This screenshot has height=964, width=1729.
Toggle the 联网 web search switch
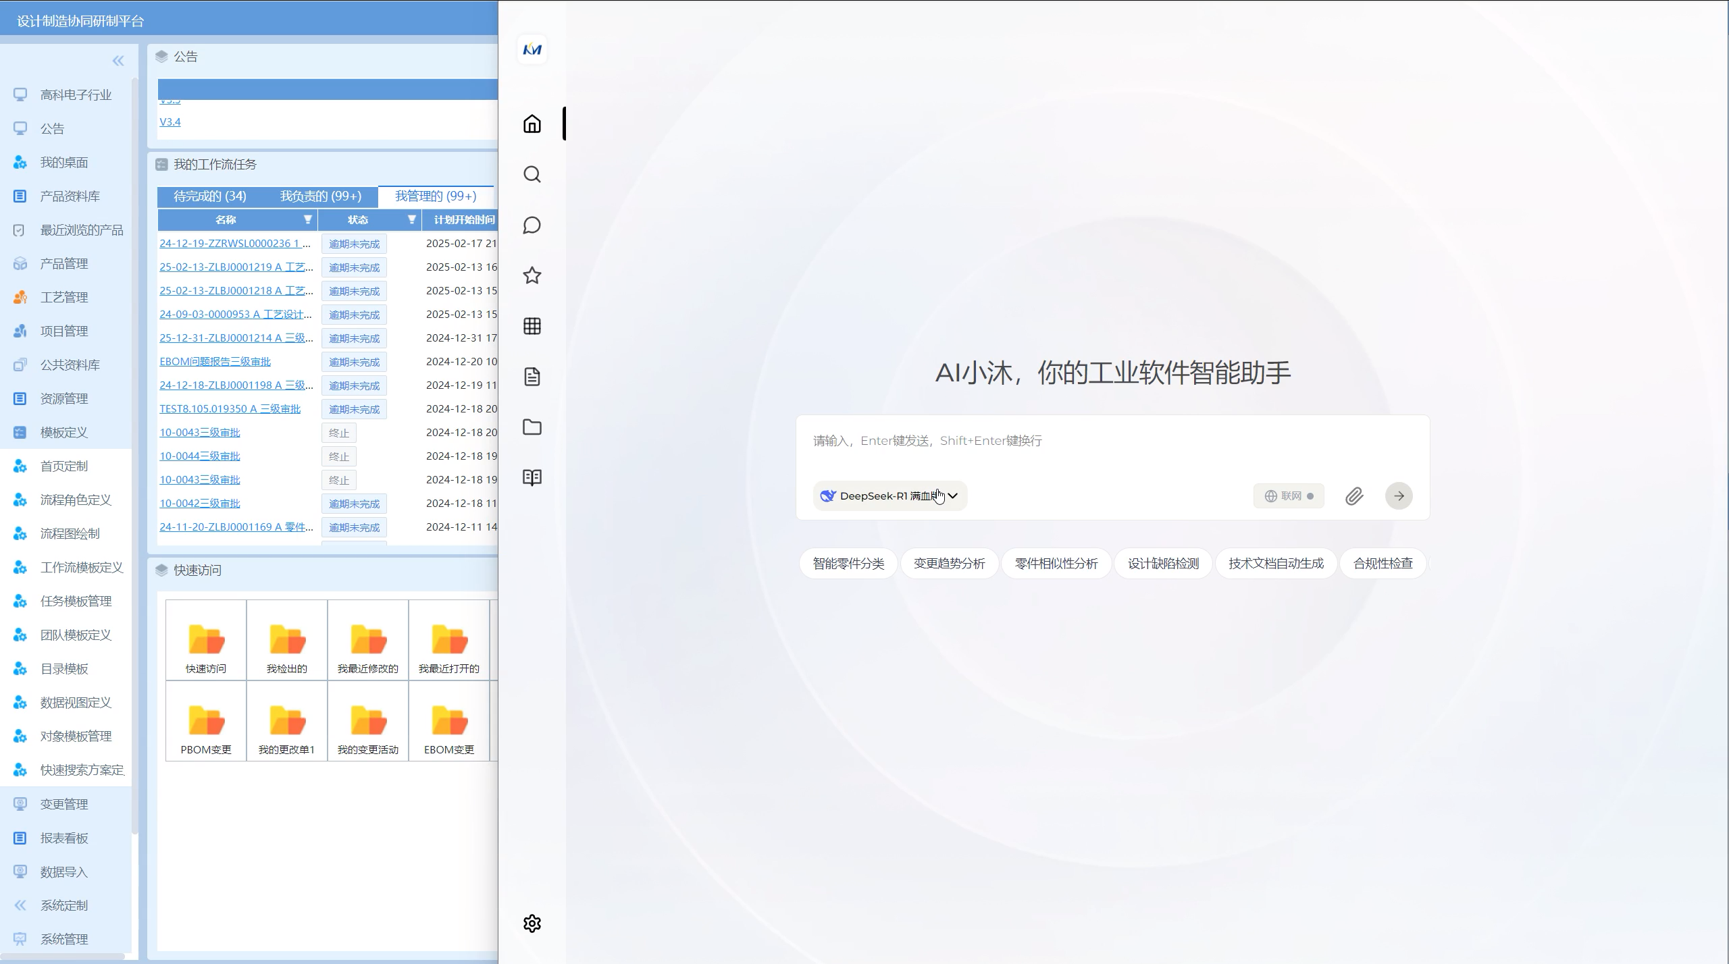1289,496
